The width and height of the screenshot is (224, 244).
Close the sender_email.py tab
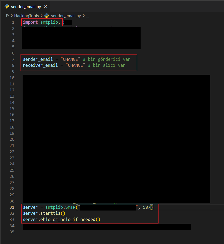(x=46, y=6)
